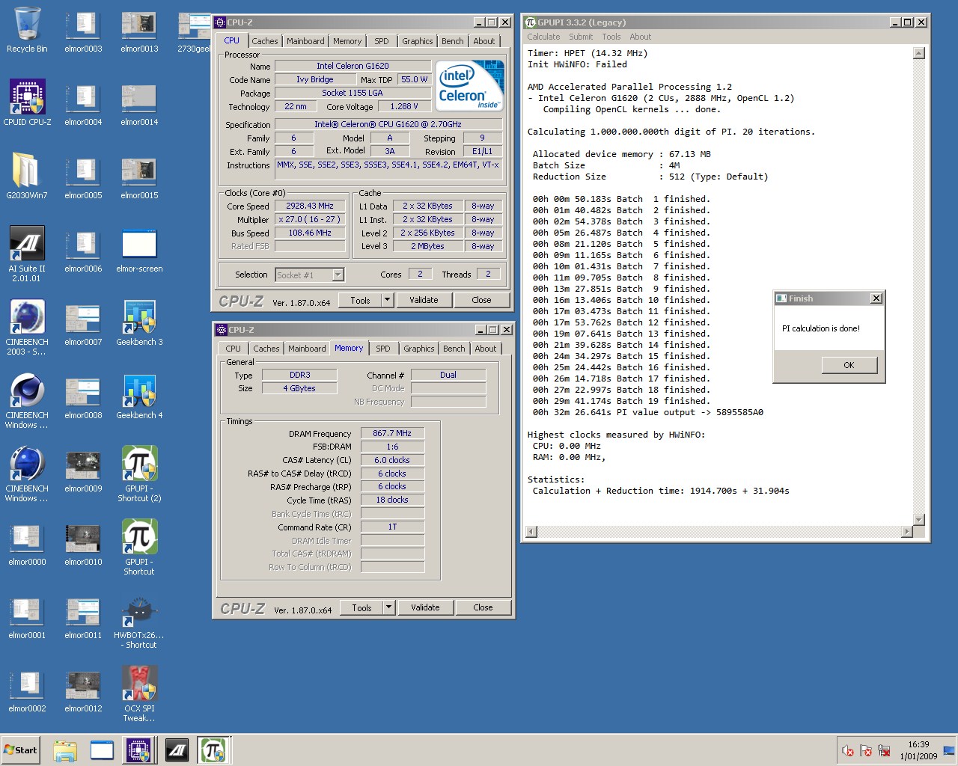The height and width of the screenshot is (766, 958).
Task: Click Close button in upper CPU-Z
Action: [481, 300]
